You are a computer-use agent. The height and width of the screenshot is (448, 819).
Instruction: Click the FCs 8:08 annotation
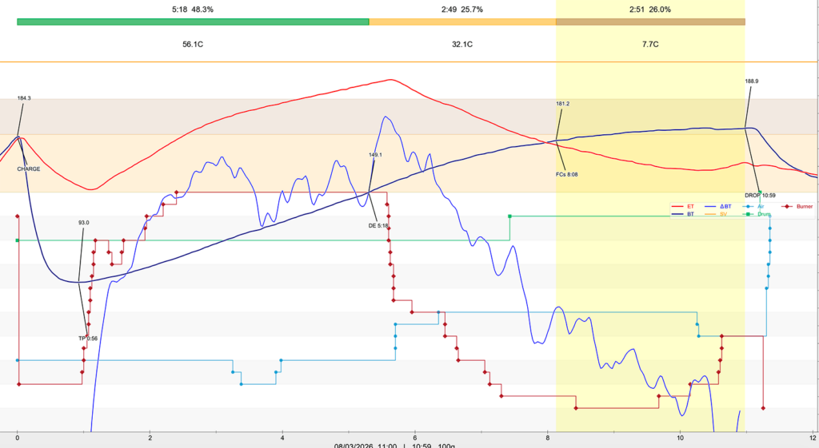(x=566, y=174)
